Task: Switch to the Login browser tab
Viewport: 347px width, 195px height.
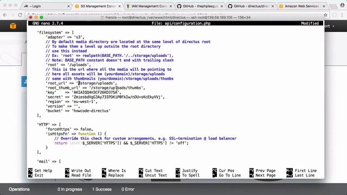Action: tap(47, 6)
